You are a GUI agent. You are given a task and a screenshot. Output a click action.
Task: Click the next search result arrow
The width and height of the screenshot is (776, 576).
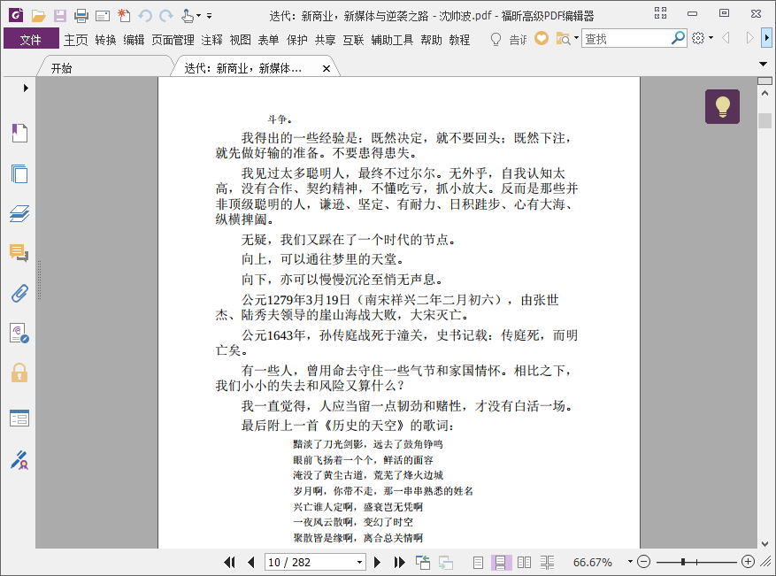[749, 38]
